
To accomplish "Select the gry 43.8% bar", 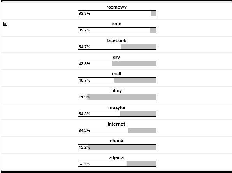I will pyautogui.click(x=117, y=63).
